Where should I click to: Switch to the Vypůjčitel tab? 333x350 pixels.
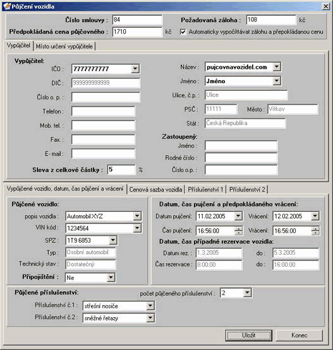(x=18, y=45)
